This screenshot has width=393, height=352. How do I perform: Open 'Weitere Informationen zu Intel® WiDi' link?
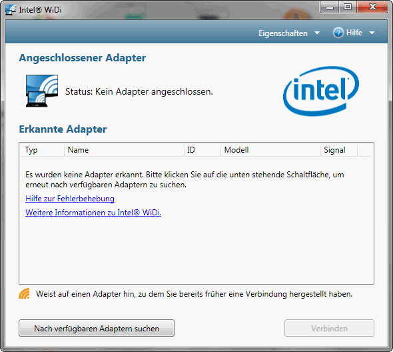[x=93, y=213]
